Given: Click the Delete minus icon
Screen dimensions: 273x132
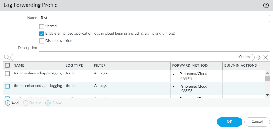Looking at the screenshot, I should tap(25, 103).
